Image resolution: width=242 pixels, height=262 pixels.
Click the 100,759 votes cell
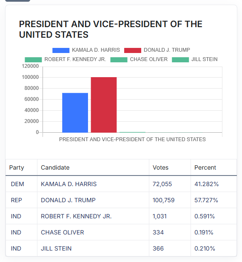click(x=170, y=200)
